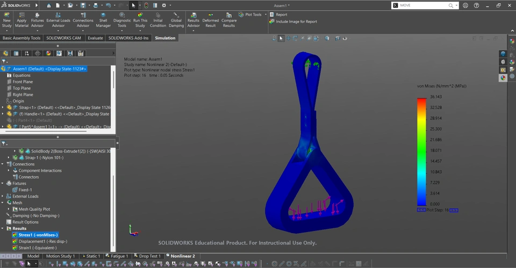The height and width of the screenshot is (268, 516).
Task: Open the New Study dropdown arrow
Action: [x=6, y=31]
